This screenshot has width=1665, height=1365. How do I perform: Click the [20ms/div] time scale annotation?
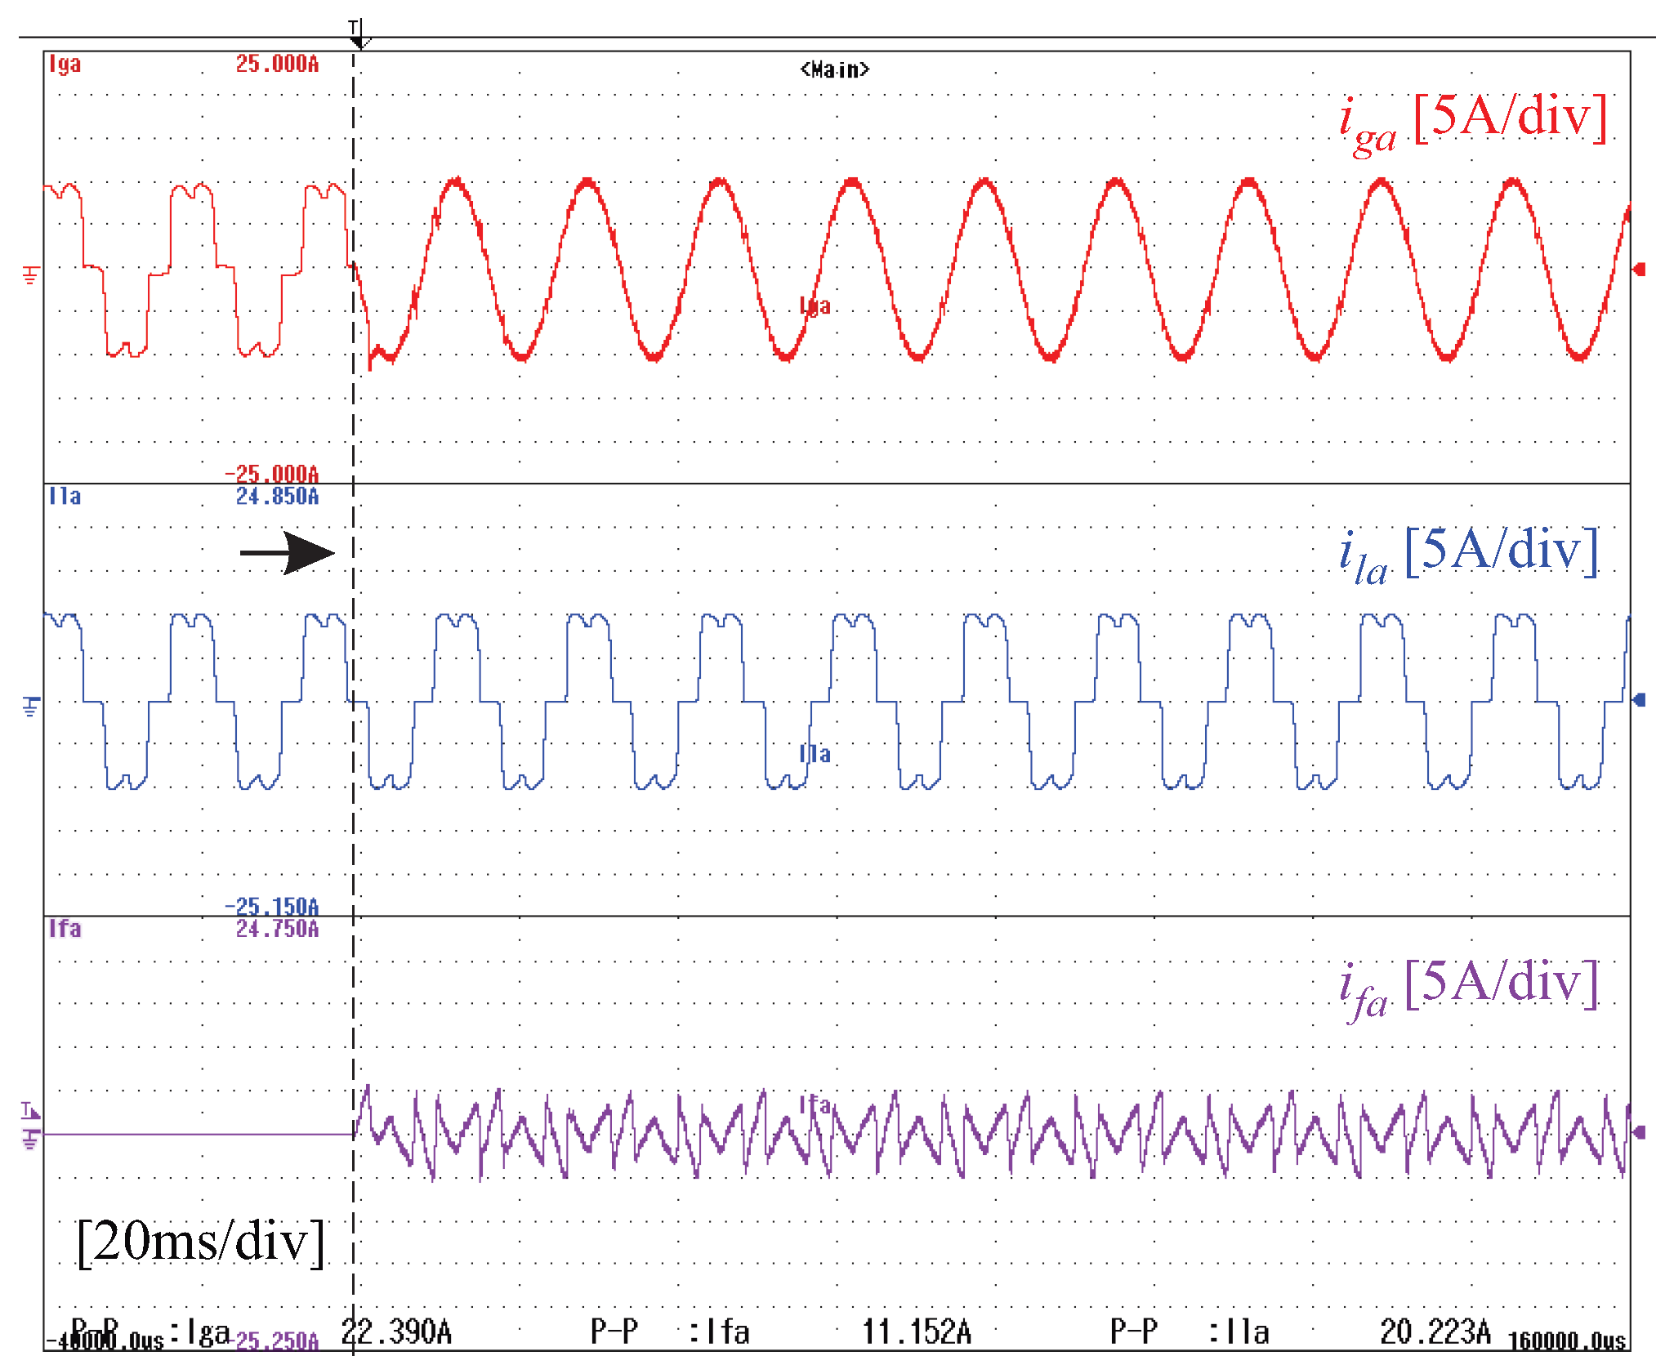(x=200, y=1242)
